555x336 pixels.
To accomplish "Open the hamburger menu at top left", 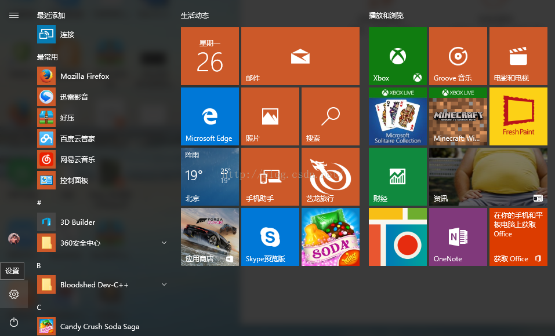I will click(x=14, y=15).
